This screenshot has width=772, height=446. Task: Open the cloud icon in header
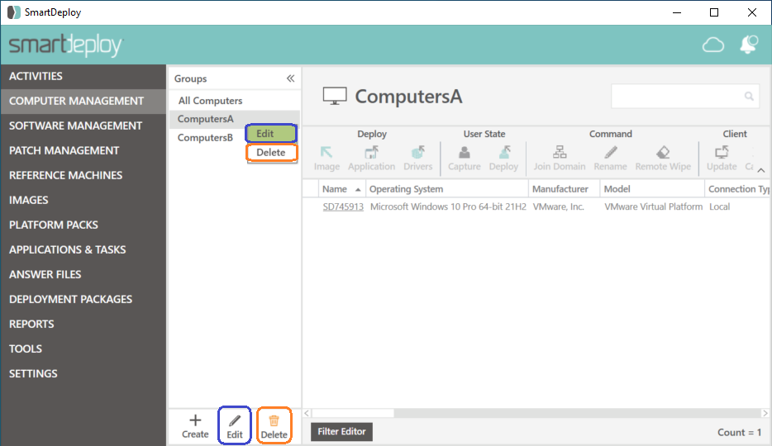pyautogui.click(x=713, y=45)
